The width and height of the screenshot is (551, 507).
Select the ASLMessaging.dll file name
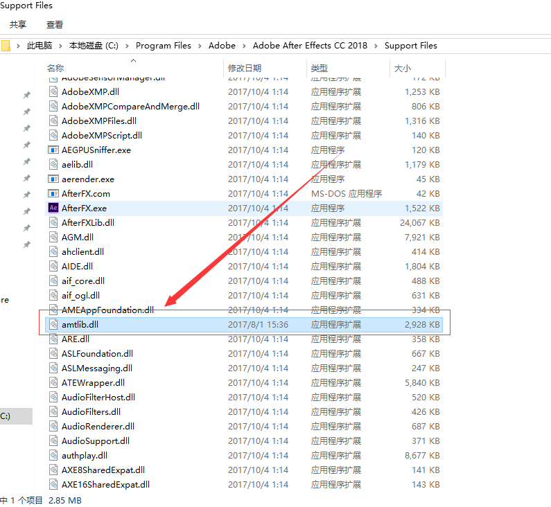97,368
